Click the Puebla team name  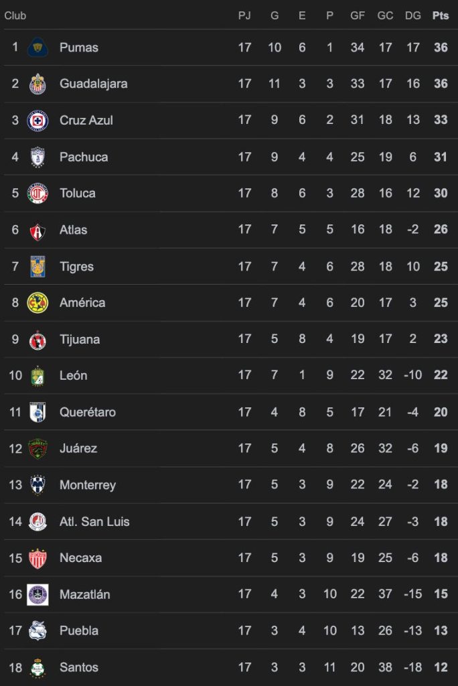point(78,630)
